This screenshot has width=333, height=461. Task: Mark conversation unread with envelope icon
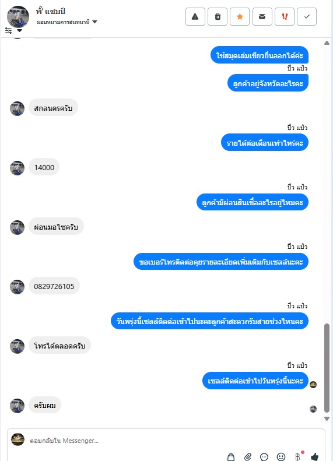pos(262,17)
